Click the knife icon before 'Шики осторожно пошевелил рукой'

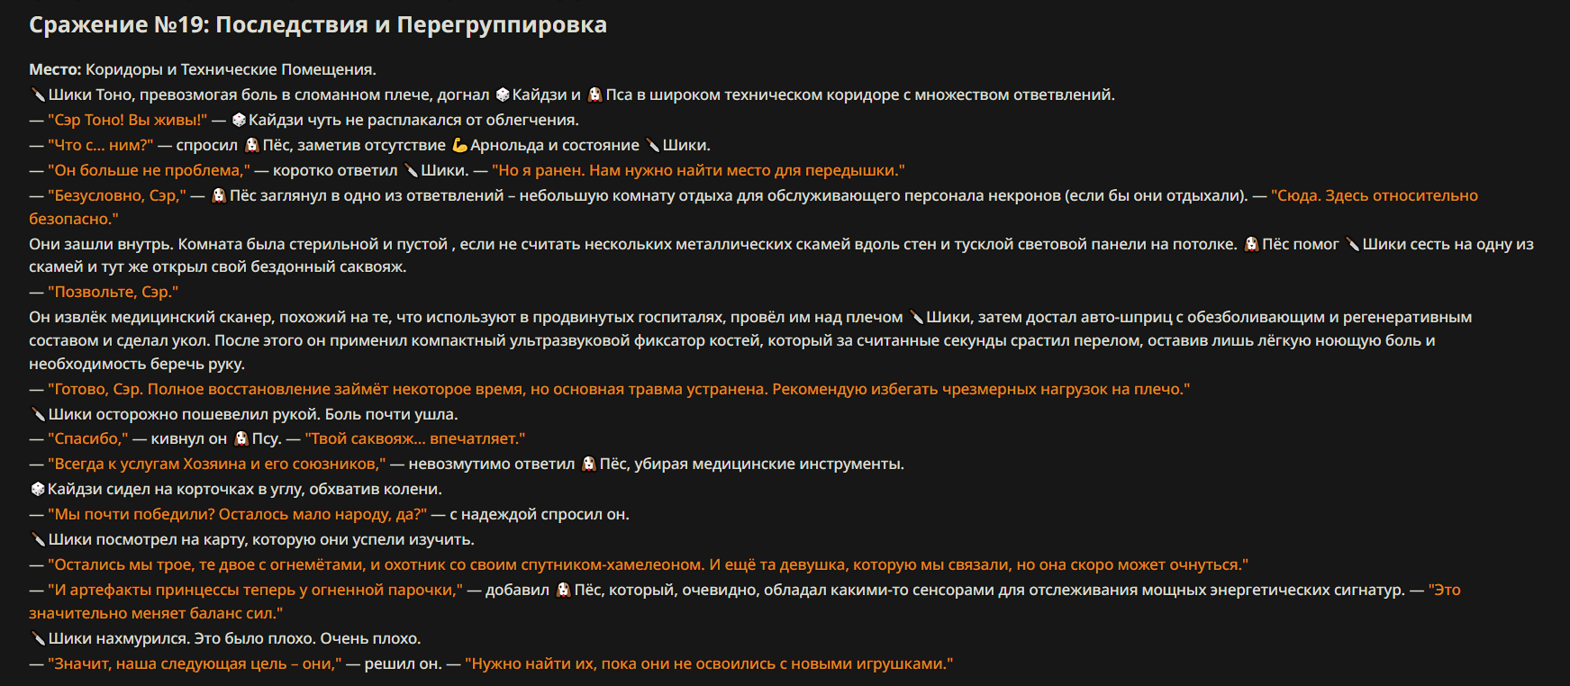pyautogui.click(x=38, y=414)
